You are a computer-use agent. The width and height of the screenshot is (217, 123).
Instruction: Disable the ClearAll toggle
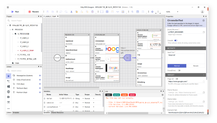point(176,40)
